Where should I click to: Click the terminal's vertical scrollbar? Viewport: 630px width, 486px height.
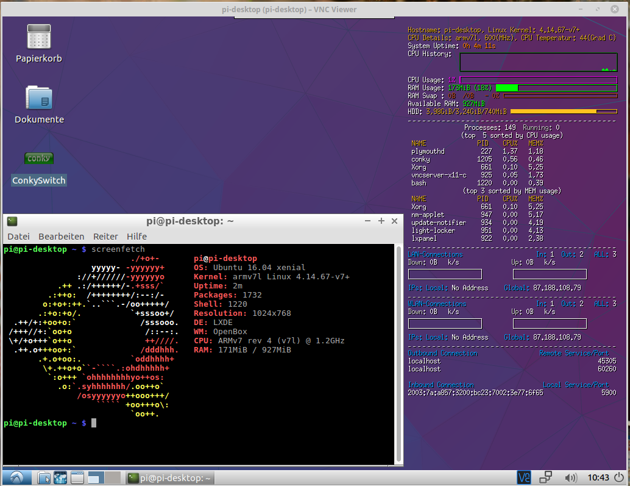click(x=399, y=354)
